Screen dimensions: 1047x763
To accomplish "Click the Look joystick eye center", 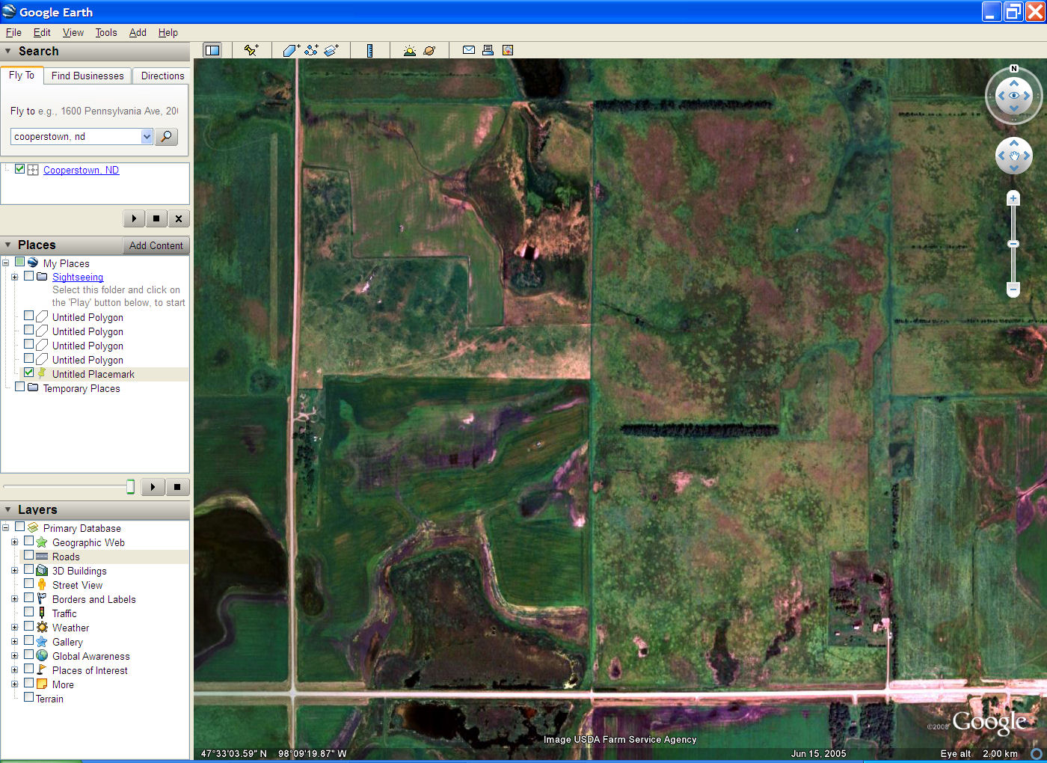I will (1014, 96).
